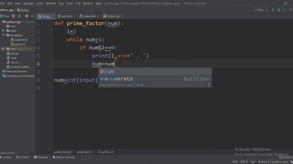Image resolution: width=293 pixels, height=164 pixels.
Task: Open the File menu
Action: tap(3, 3)
